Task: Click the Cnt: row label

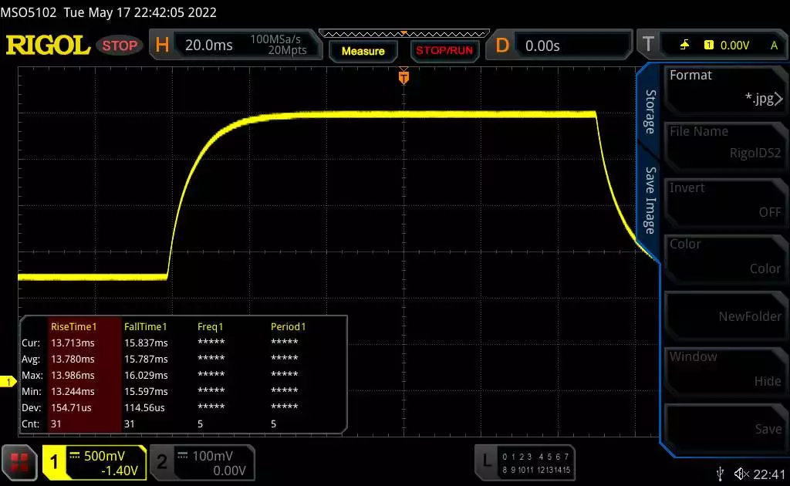Action: [30, 424]
